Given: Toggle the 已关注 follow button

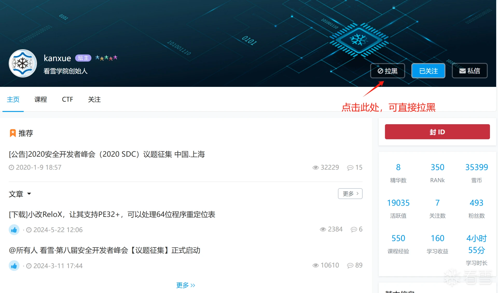Looking at the screenshot, I should click(x=428, y=71).
